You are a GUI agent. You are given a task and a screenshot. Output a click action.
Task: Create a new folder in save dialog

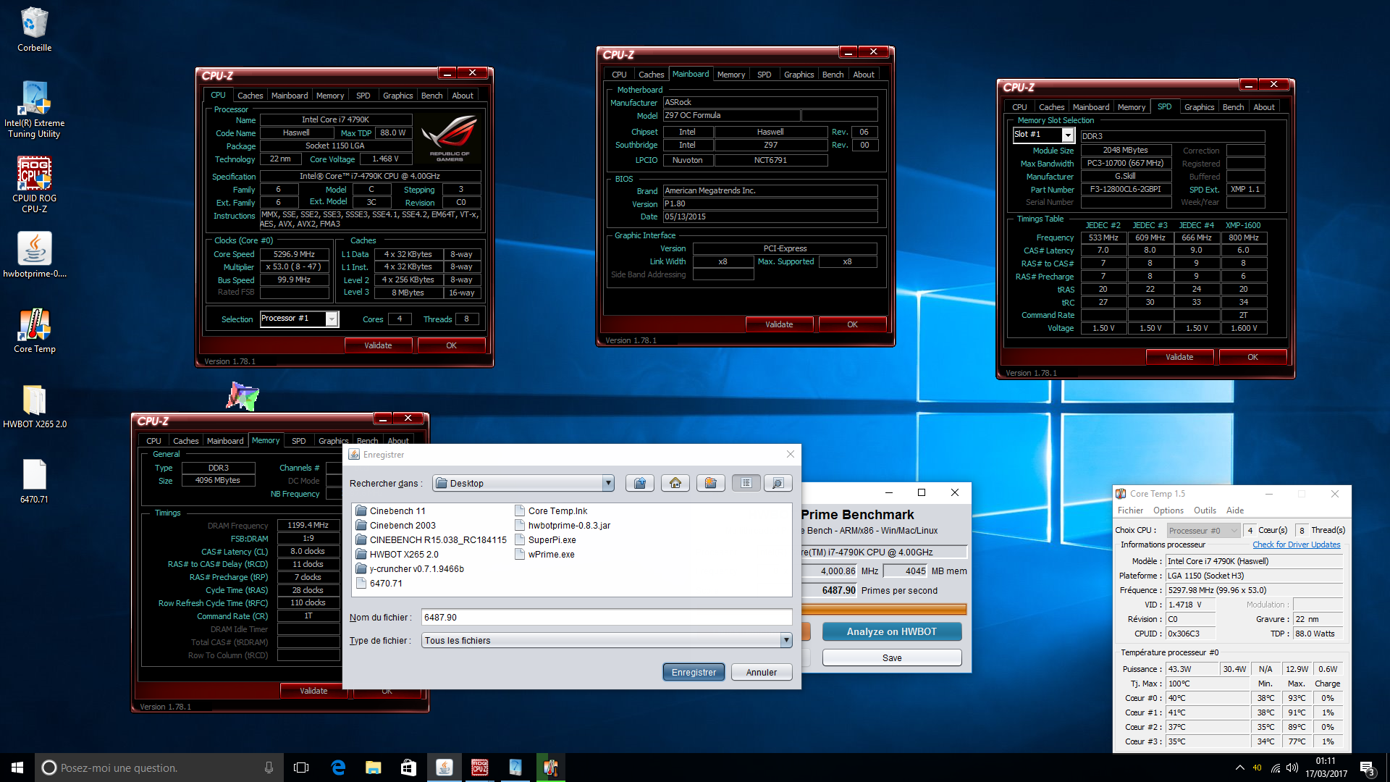coord(711,483)
